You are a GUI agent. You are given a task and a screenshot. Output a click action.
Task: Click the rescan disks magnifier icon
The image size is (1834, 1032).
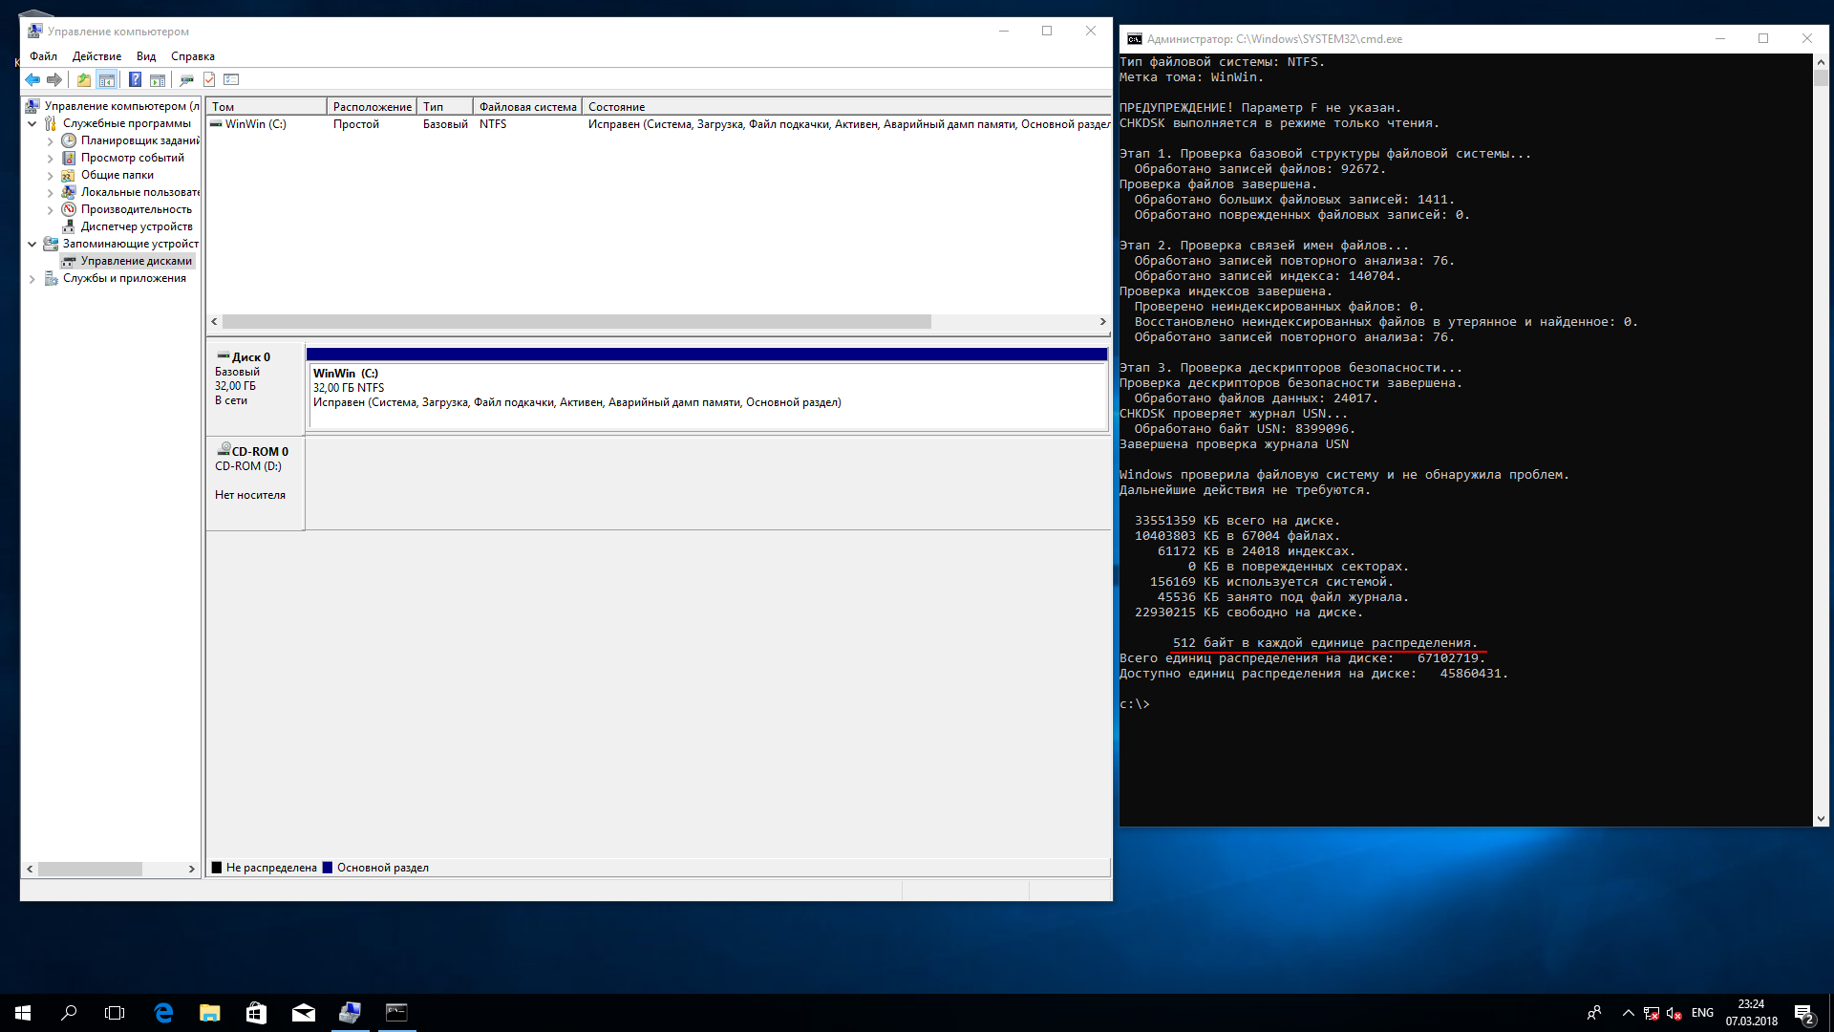pyautogui.click(x=186, y=80)
